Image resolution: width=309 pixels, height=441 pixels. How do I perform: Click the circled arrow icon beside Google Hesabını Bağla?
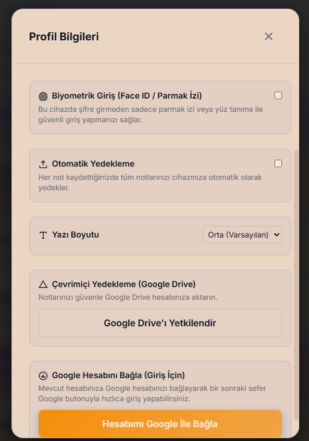(x=43, y=375)
